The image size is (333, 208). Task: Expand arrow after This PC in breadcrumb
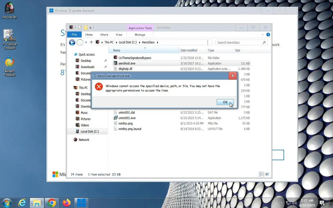pos(116,42)
